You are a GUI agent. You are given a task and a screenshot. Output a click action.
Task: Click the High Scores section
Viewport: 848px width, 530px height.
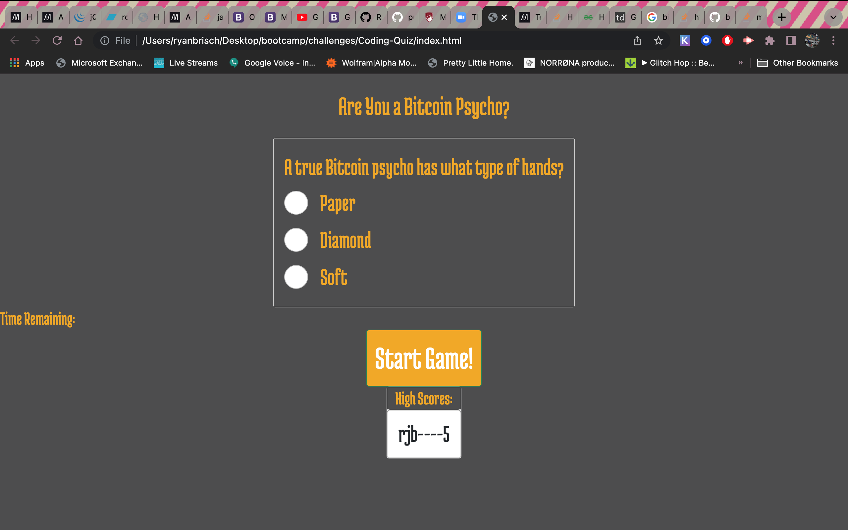click(424, 398)
